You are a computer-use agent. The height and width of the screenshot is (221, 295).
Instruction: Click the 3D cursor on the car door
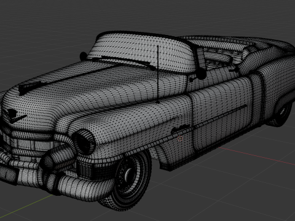(180, 139)
